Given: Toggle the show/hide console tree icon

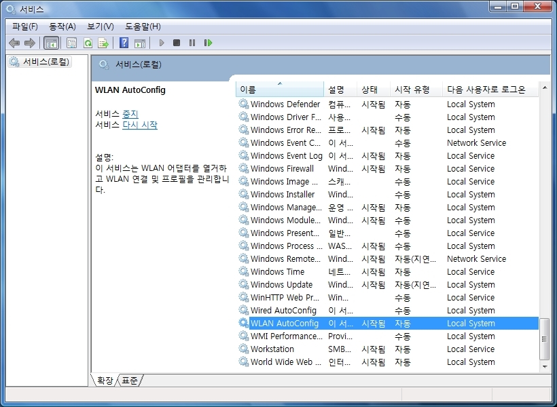Looking at the screenshot, I should pyautogui.click(x=51, y=43).
